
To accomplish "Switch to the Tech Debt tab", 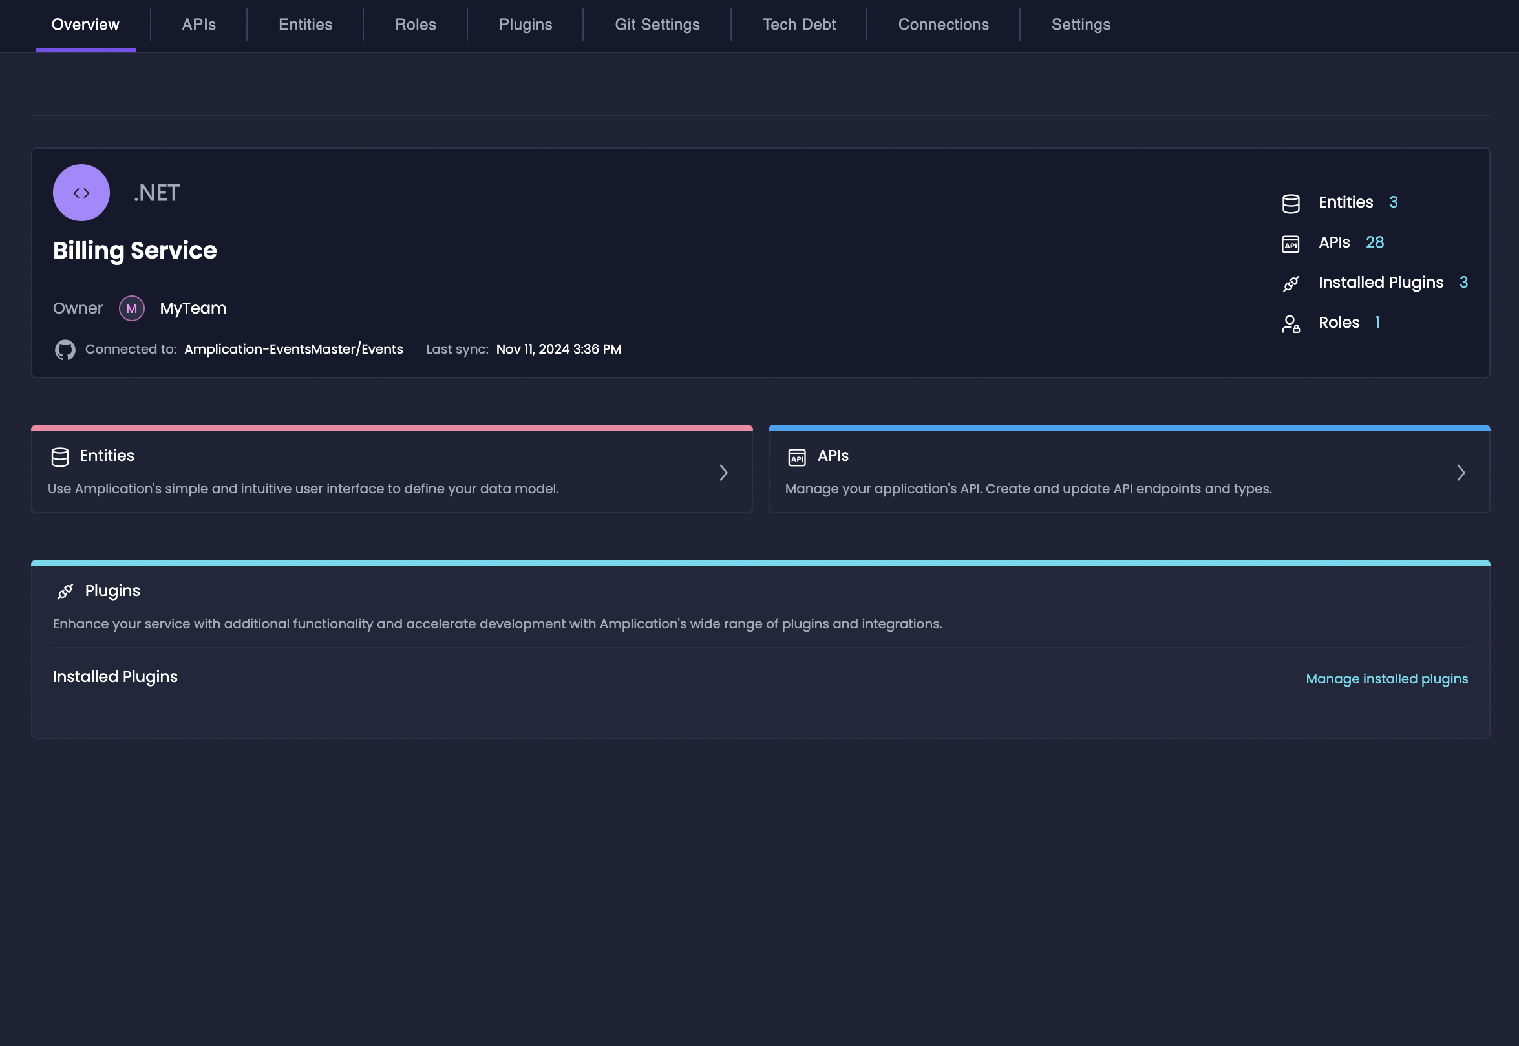I will [799, 25].
